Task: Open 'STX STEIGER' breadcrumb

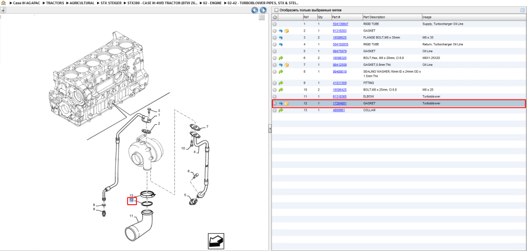Action: click(x=111, y=3)
